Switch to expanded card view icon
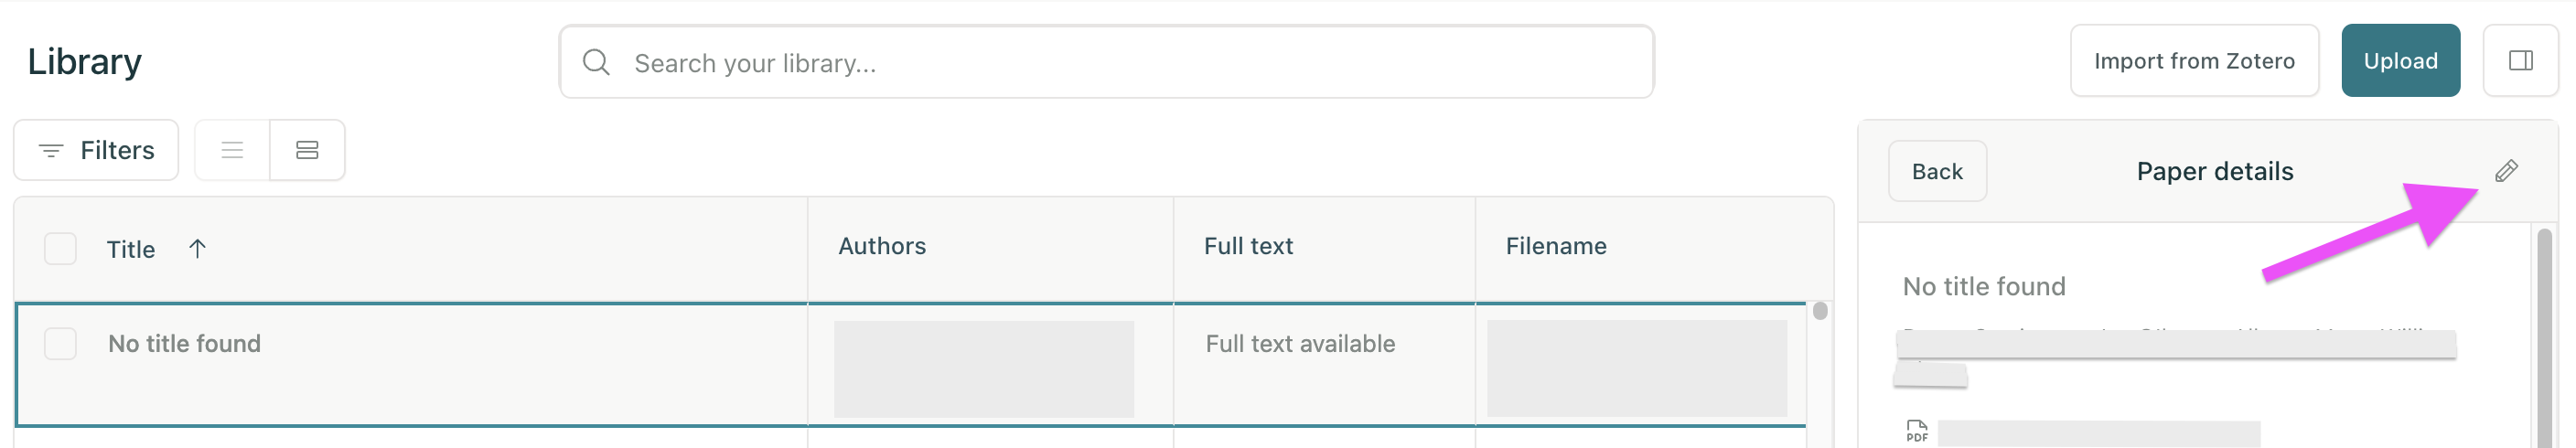The image size is (2576, 448). pos(307,150)
